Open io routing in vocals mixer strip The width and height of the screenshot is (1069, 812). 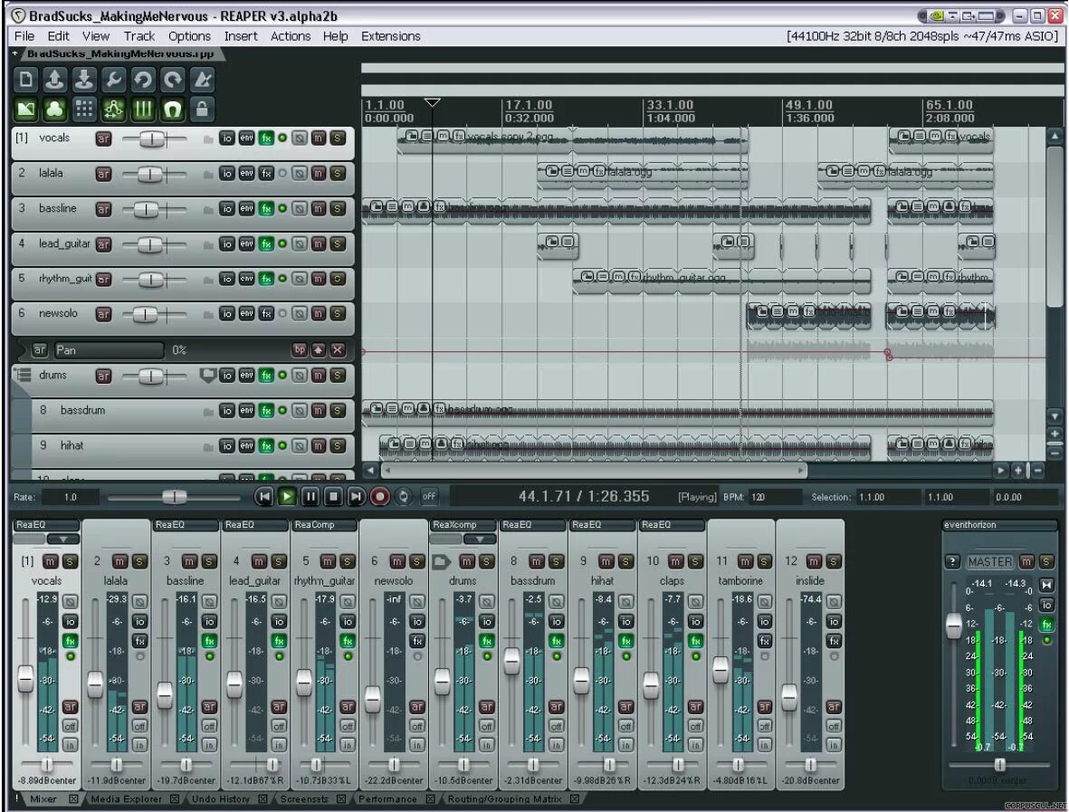pyautogui.click(x=71, y=621)
